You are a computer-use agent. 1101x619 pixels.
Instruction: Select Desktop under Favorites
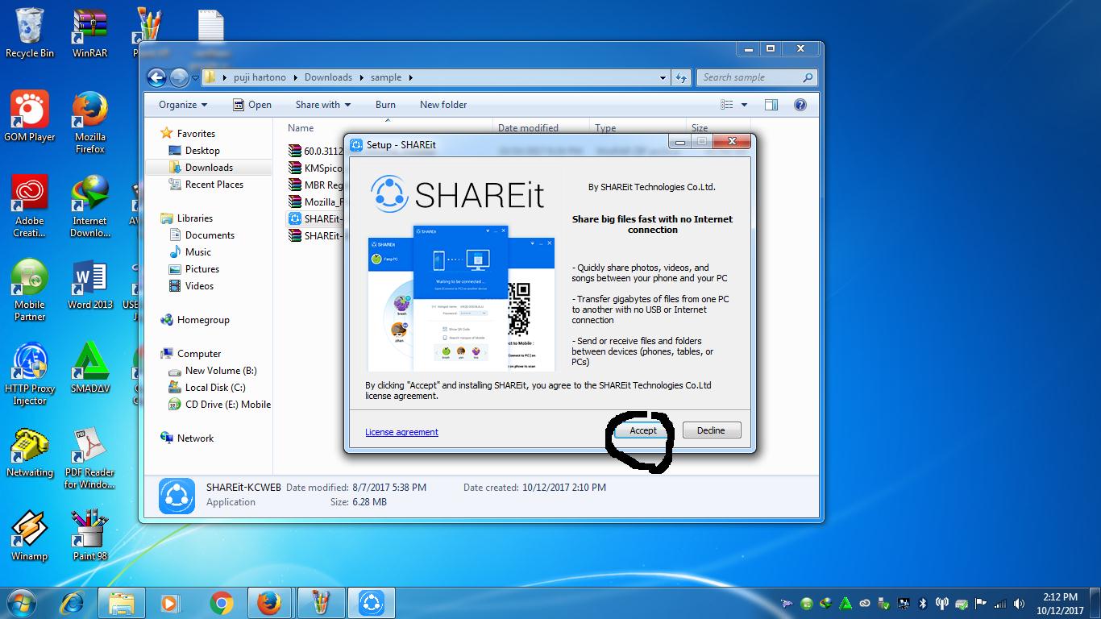pyautogui.click(x=194, y=151)
